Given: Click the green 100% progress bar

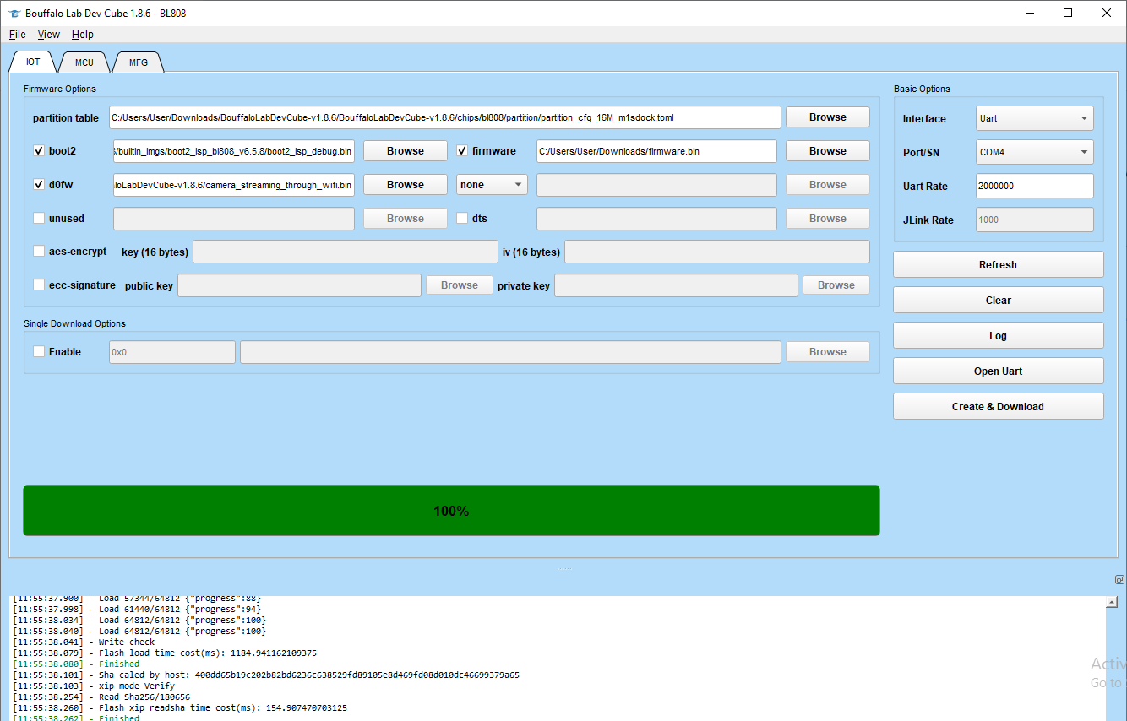Looking at the screenshot, I should [x=451, y=511].
